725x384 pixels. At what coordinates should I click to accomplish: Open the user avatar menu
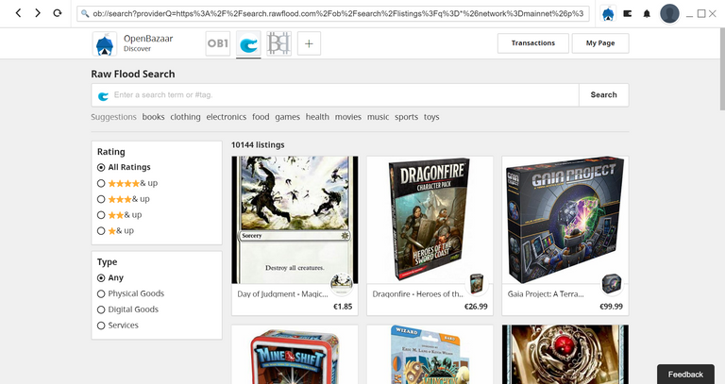click(x=669, y=14)
